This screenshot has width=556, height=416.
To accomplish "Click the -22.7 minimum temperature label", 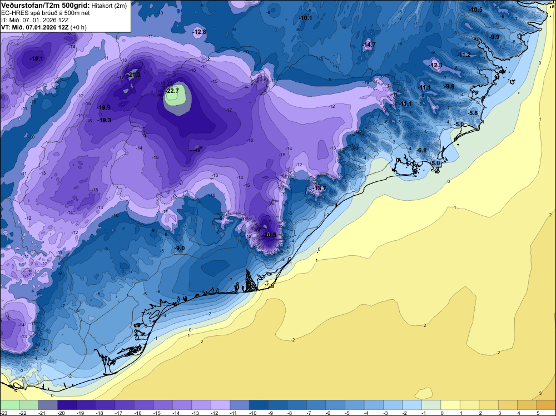I will coord(172,91).
